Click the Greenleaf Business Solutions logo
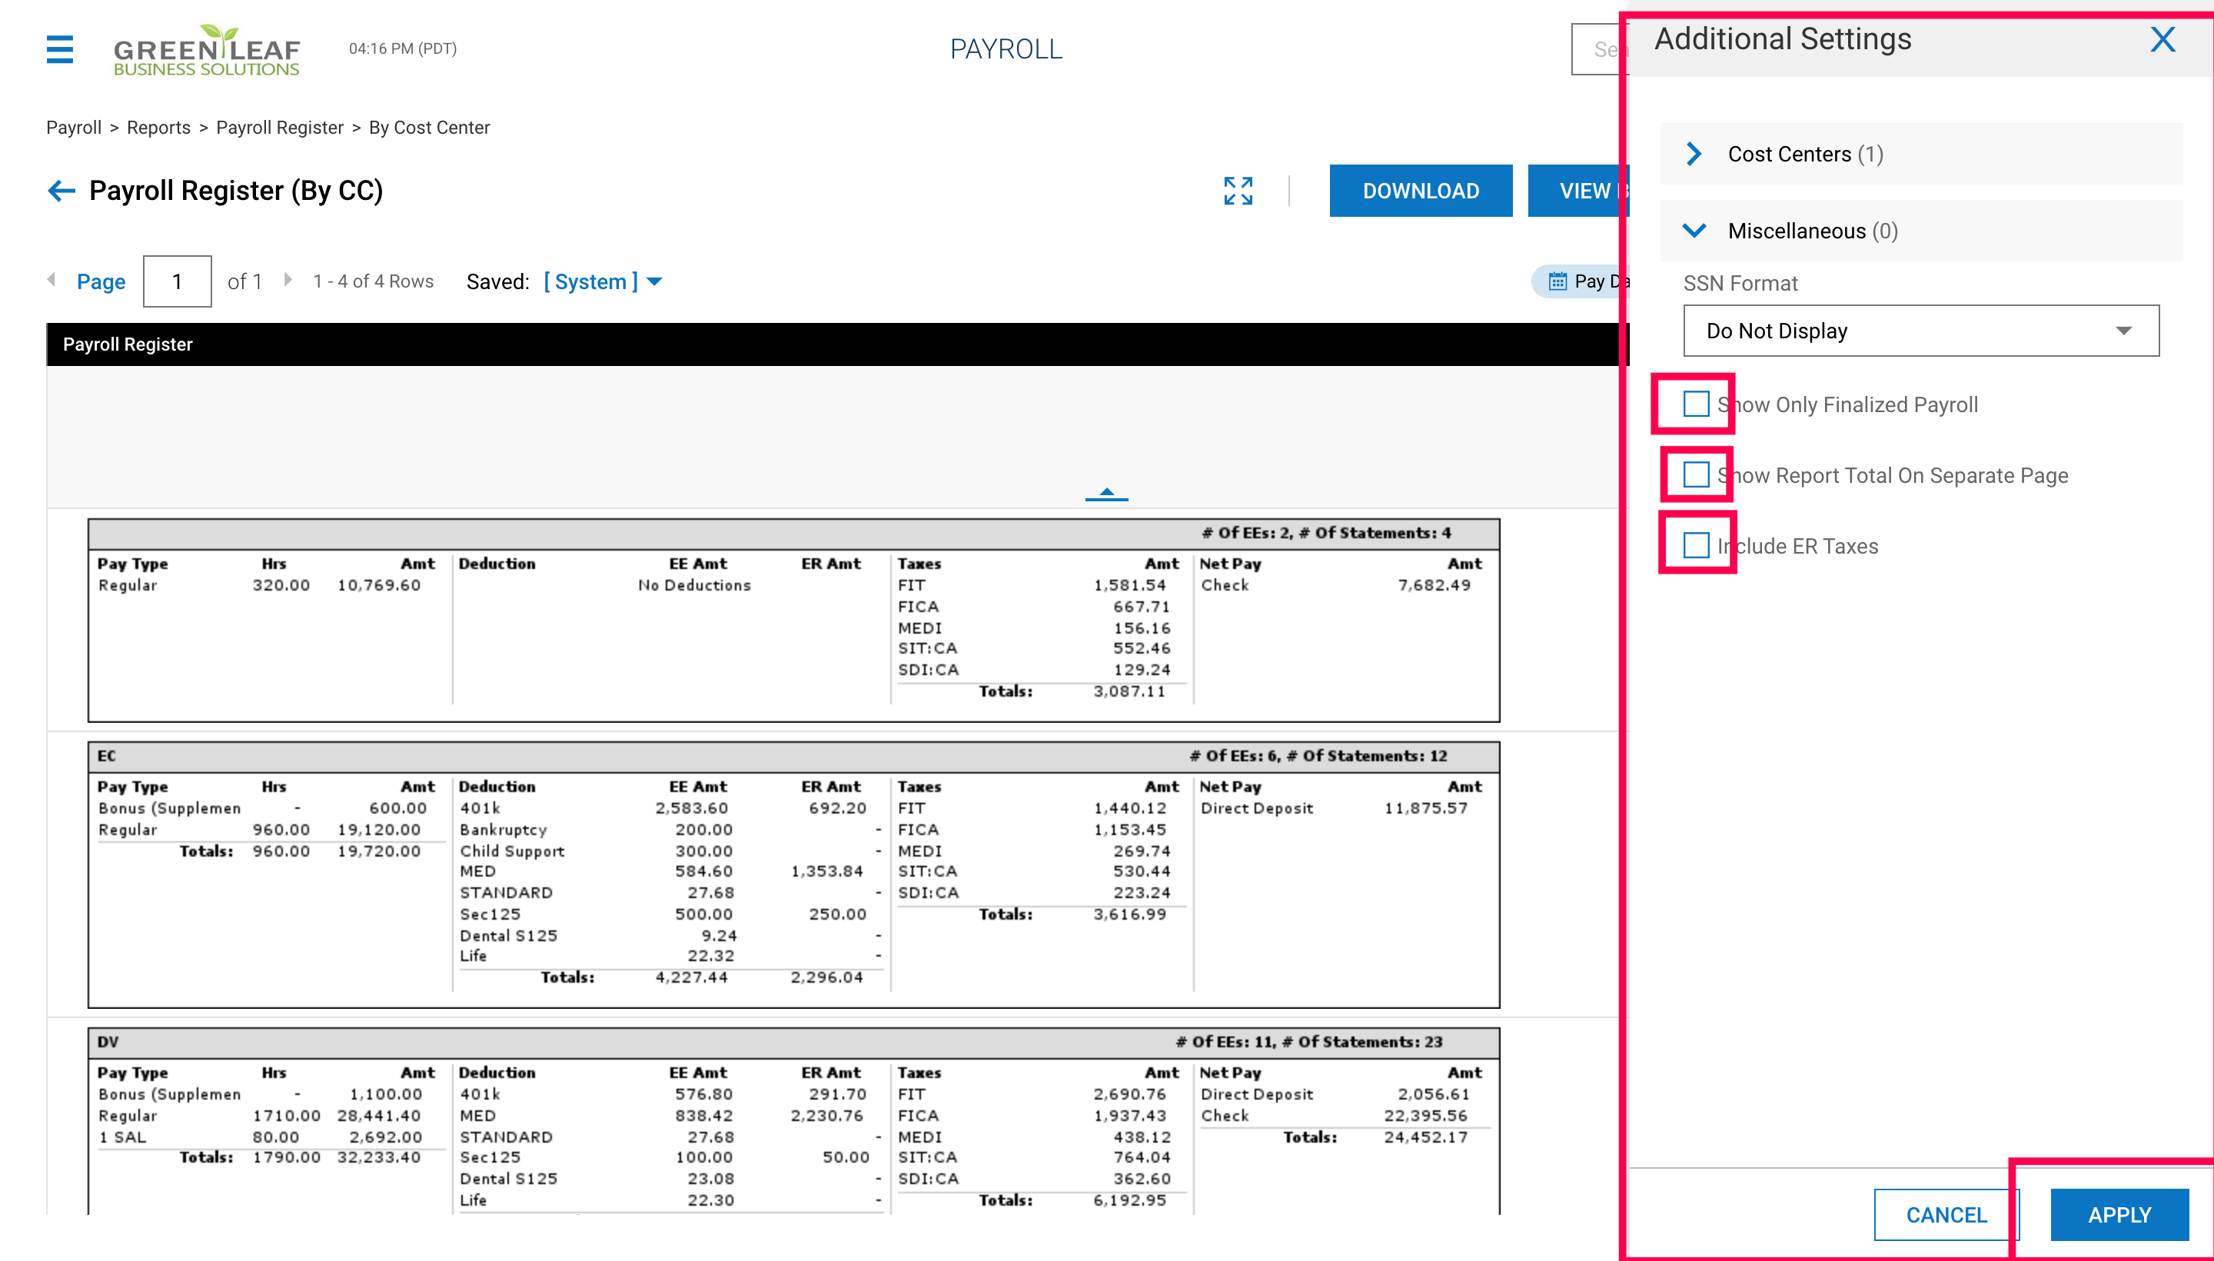 [207, 50]
